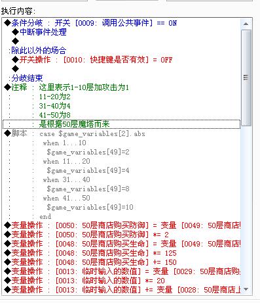Click the empty ◆ line under 开关操作
The width and height of the screenshot is (260, 303).
[x=122, y=69]
